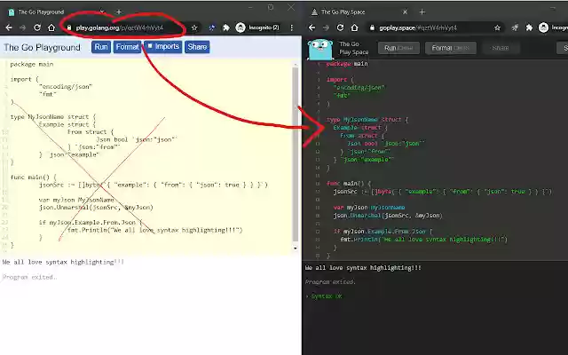The image size is (568, 355).
Task: Maximize the Go Playground browser window
Action: click(x=271, y=7)
